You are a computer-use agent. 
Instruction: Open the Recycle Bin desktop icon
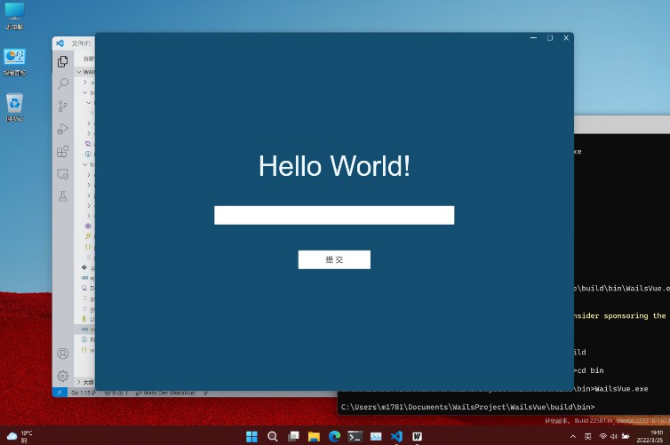[14, 106]
